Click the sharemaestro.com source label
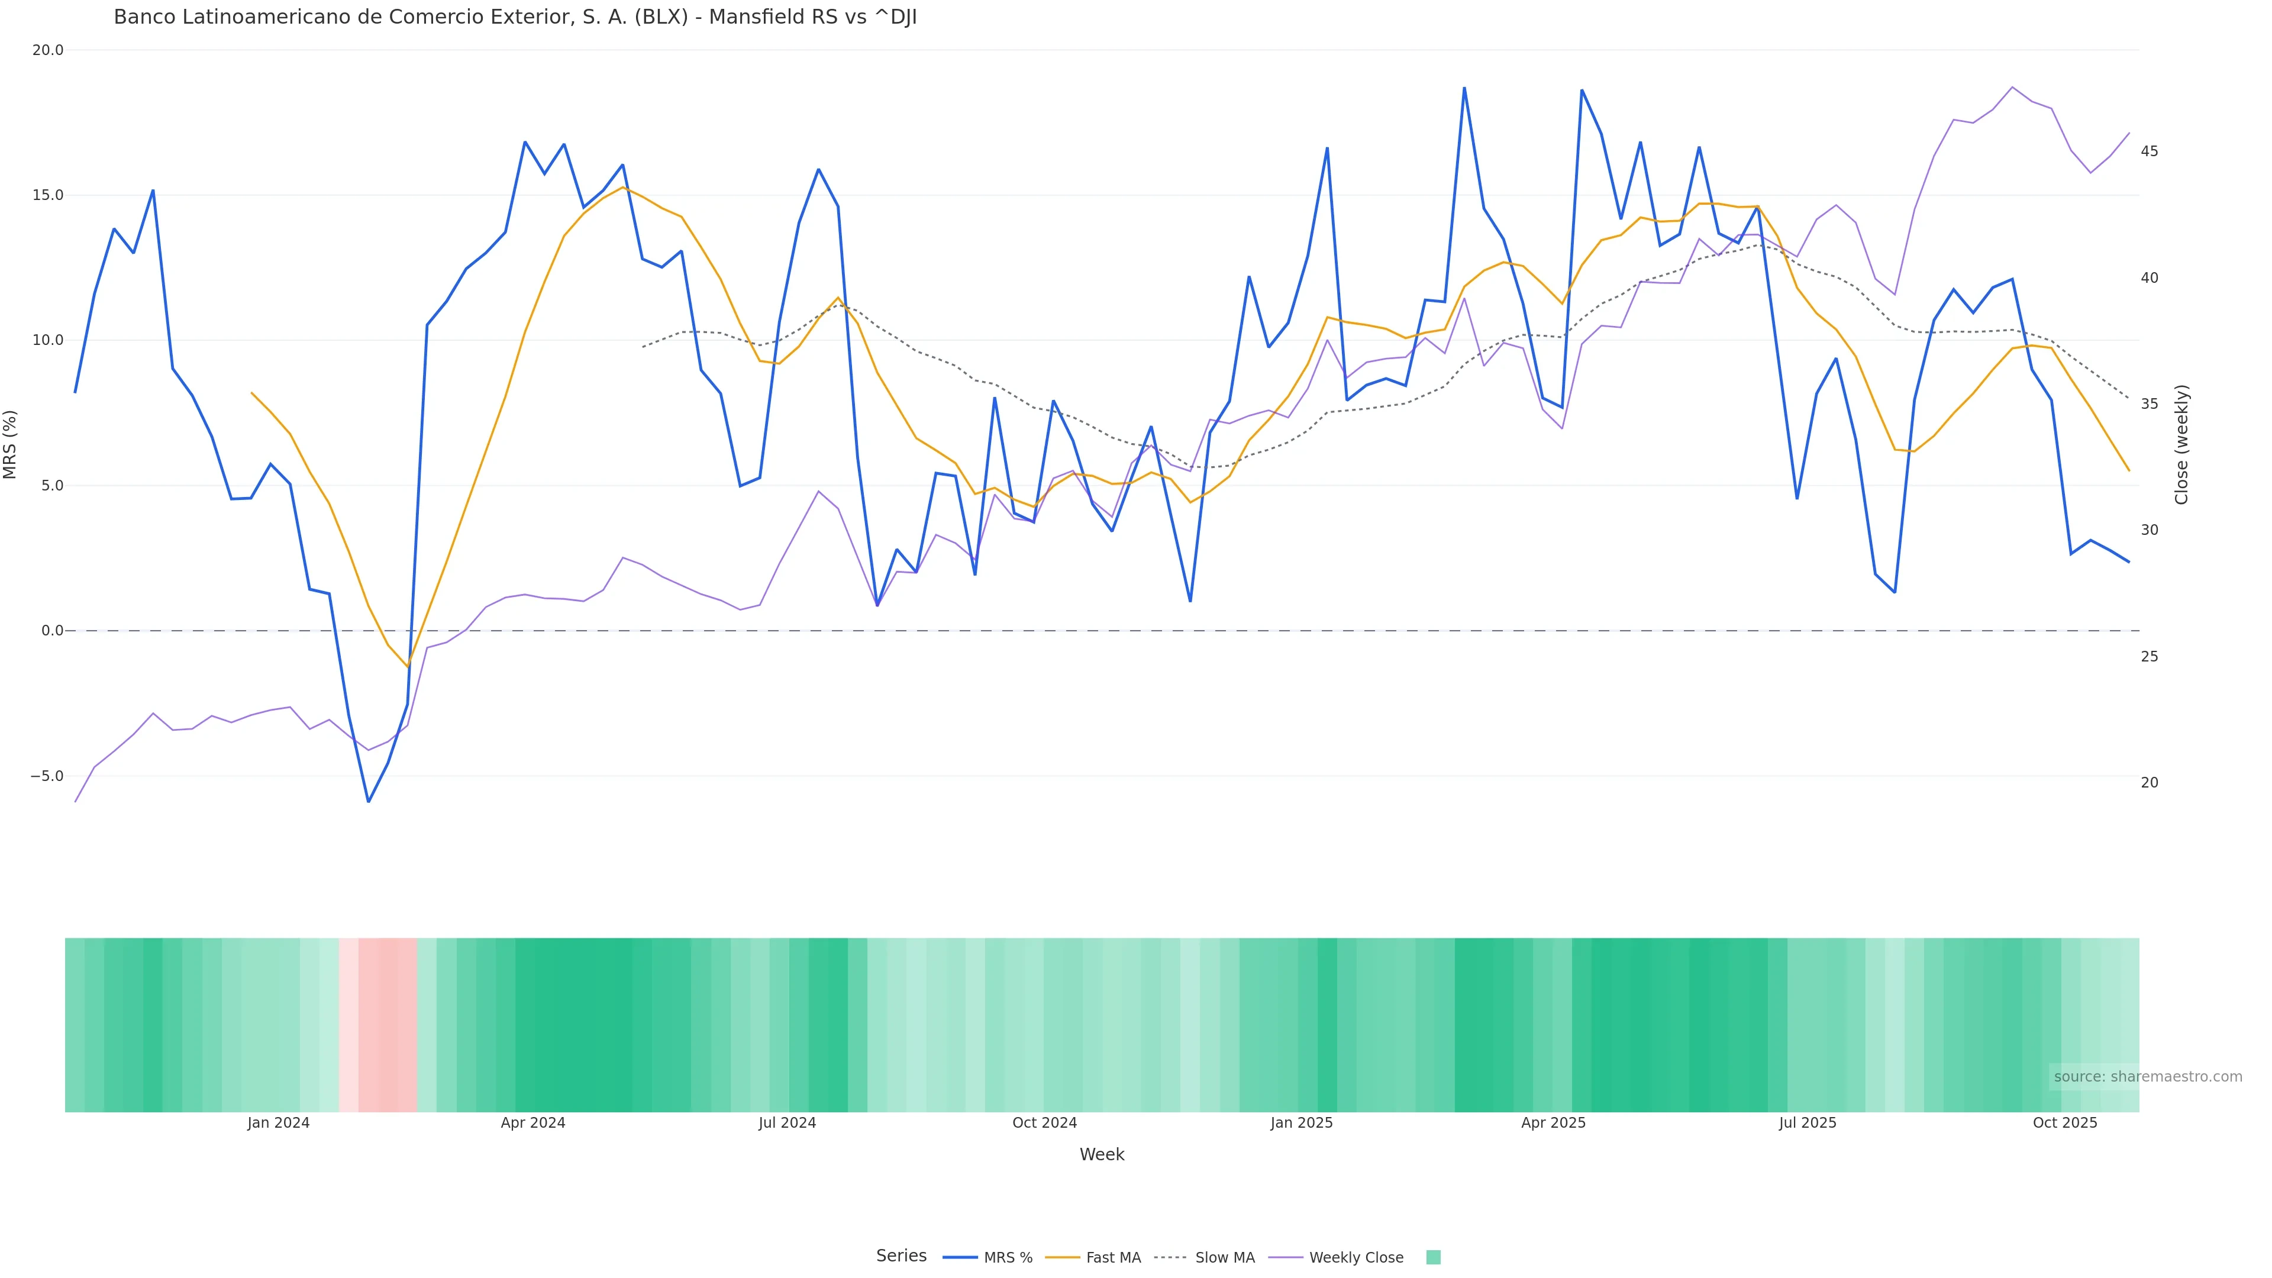Viewport: 2272px width, 1278px height. coord(2148,1077)
